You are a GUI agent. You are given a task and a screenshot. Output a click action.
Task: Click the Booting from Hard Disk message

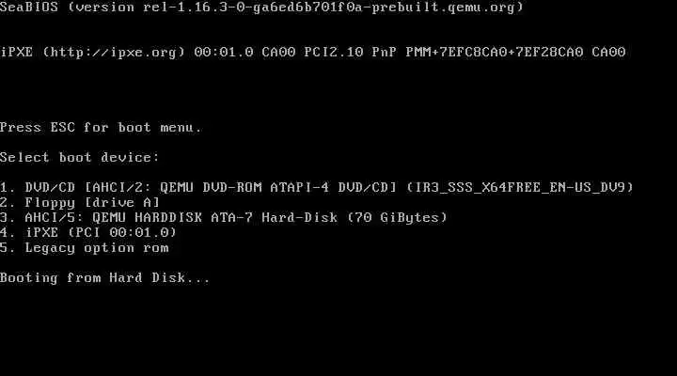click(105, 277)
